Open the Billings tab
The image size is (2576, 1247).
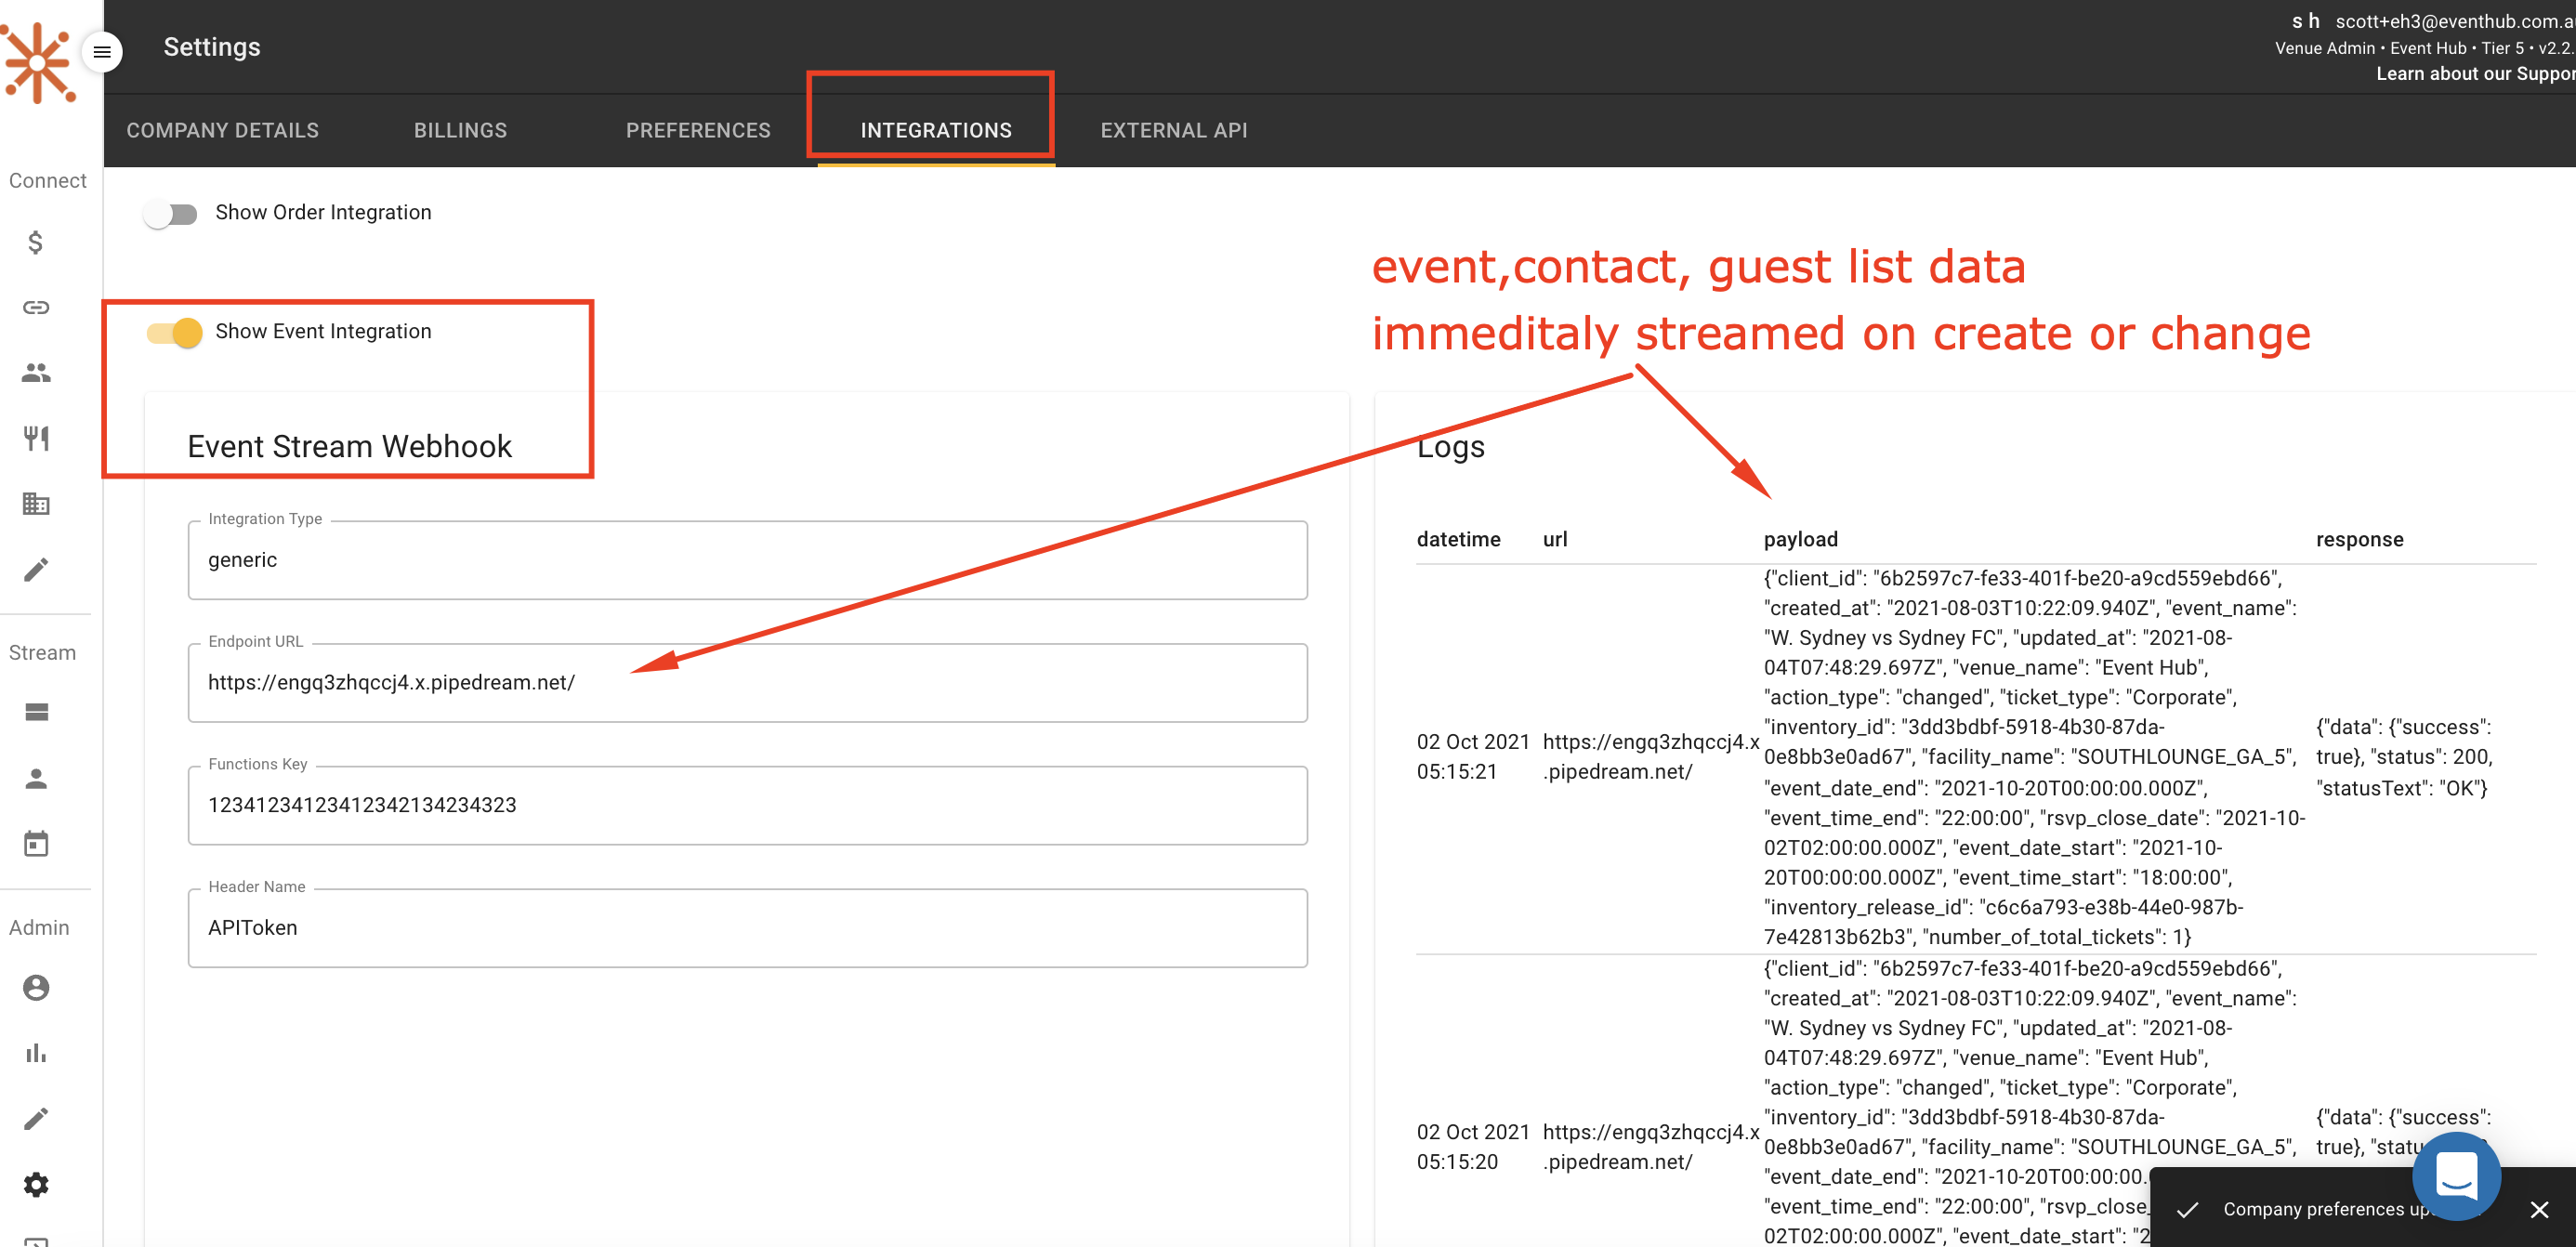pyautogui.click(x=460, y=131)
